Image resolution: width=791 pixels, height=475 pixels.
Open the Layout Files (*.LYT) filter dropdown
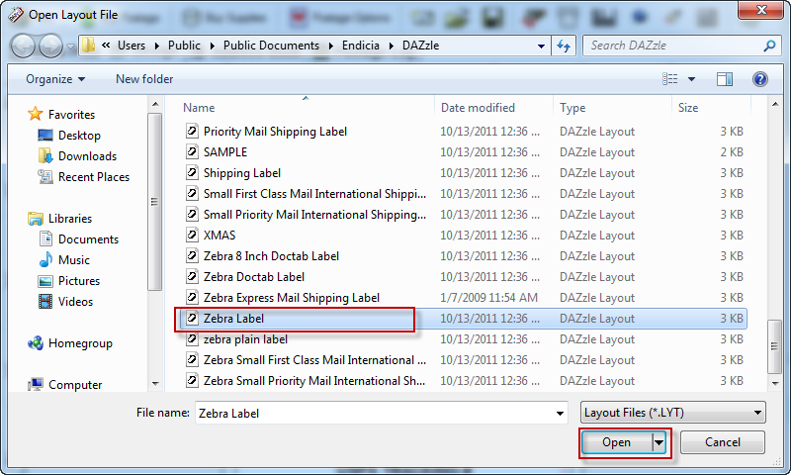coord(672,413)
